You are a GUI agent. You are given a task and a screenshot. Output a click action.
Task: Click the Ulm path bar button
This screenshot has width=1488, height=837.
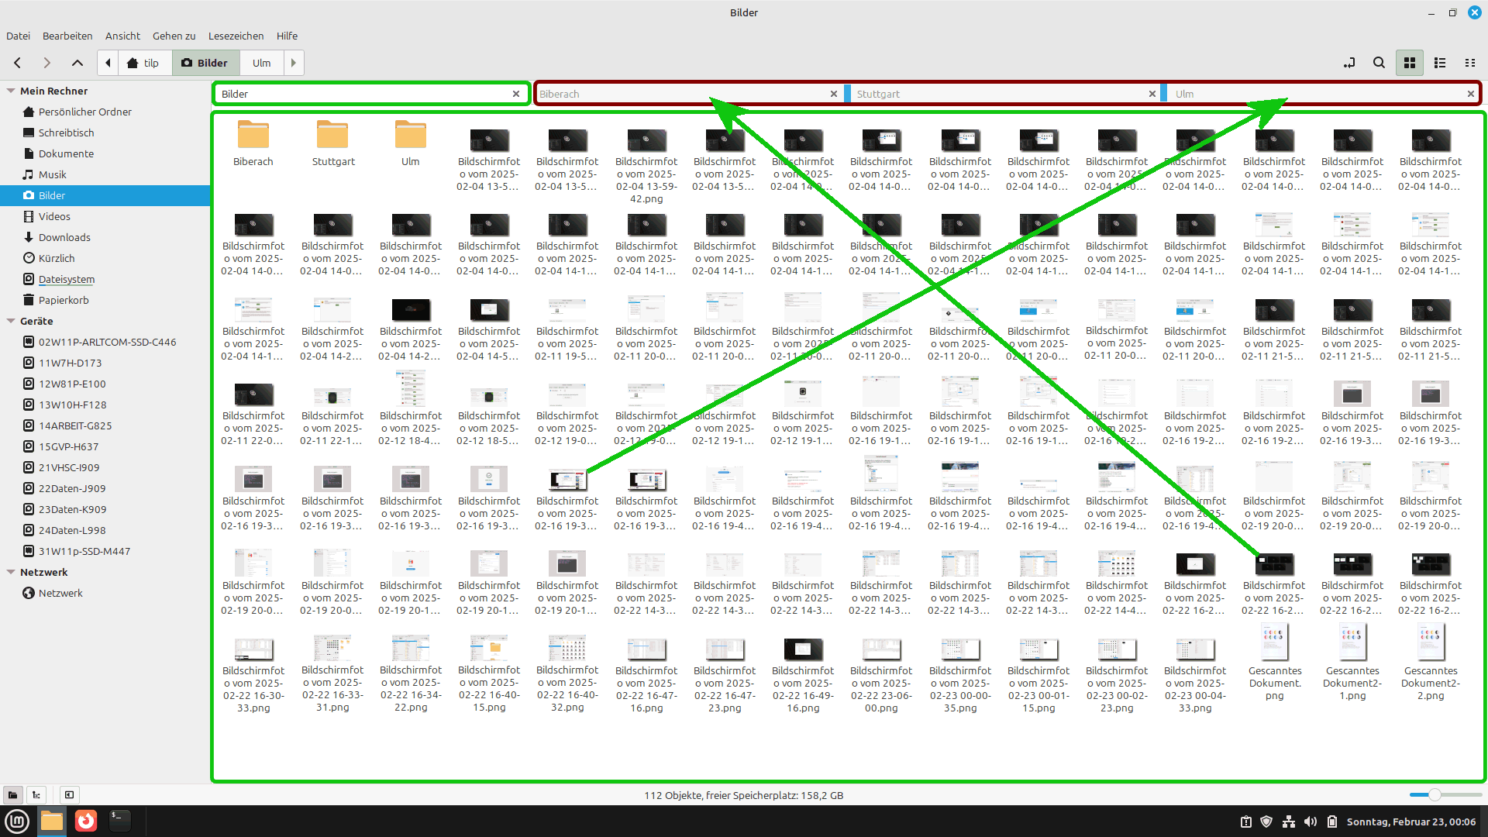click(261, 63)
